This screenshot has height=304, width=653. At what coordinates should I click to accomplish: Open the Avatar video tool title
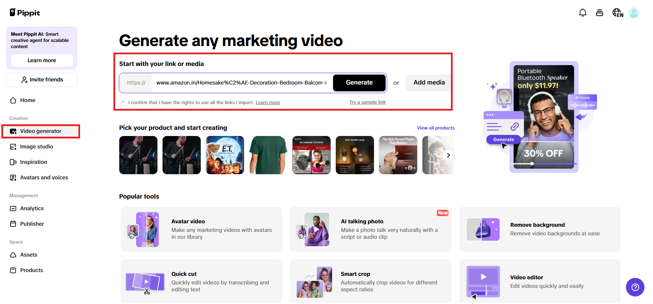pos(188,222)
